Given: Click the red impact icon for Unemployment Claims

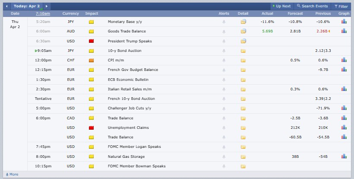Looking at the screenshot, I should coord(91,128).
